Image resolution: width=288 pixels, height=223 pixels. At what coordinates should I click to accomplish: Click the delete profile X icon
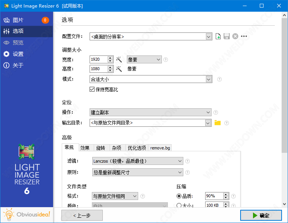click(235, 36)
